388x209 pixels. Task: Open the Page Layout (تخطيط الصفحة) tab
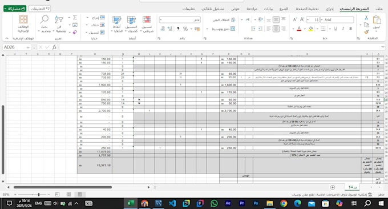coord(307,9)
